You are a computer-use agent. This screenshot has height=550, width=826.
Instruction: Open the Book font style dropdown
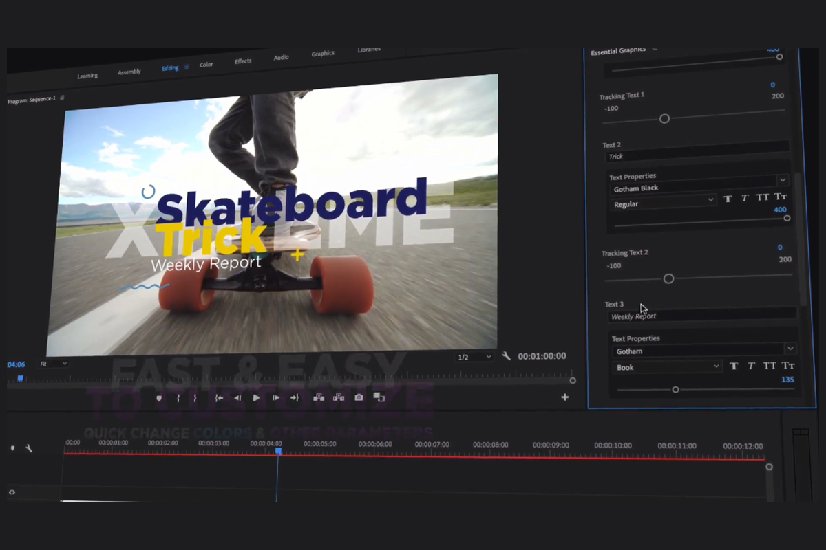pos(667,367)
